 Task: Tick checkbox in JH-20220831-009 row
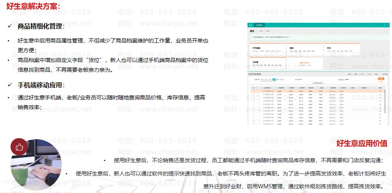(x=259, y=117)
